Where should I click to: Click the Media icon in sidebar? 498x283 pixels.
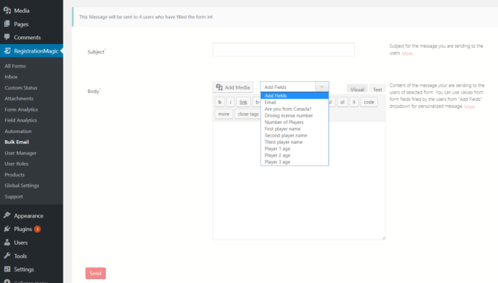pos(7,11)
